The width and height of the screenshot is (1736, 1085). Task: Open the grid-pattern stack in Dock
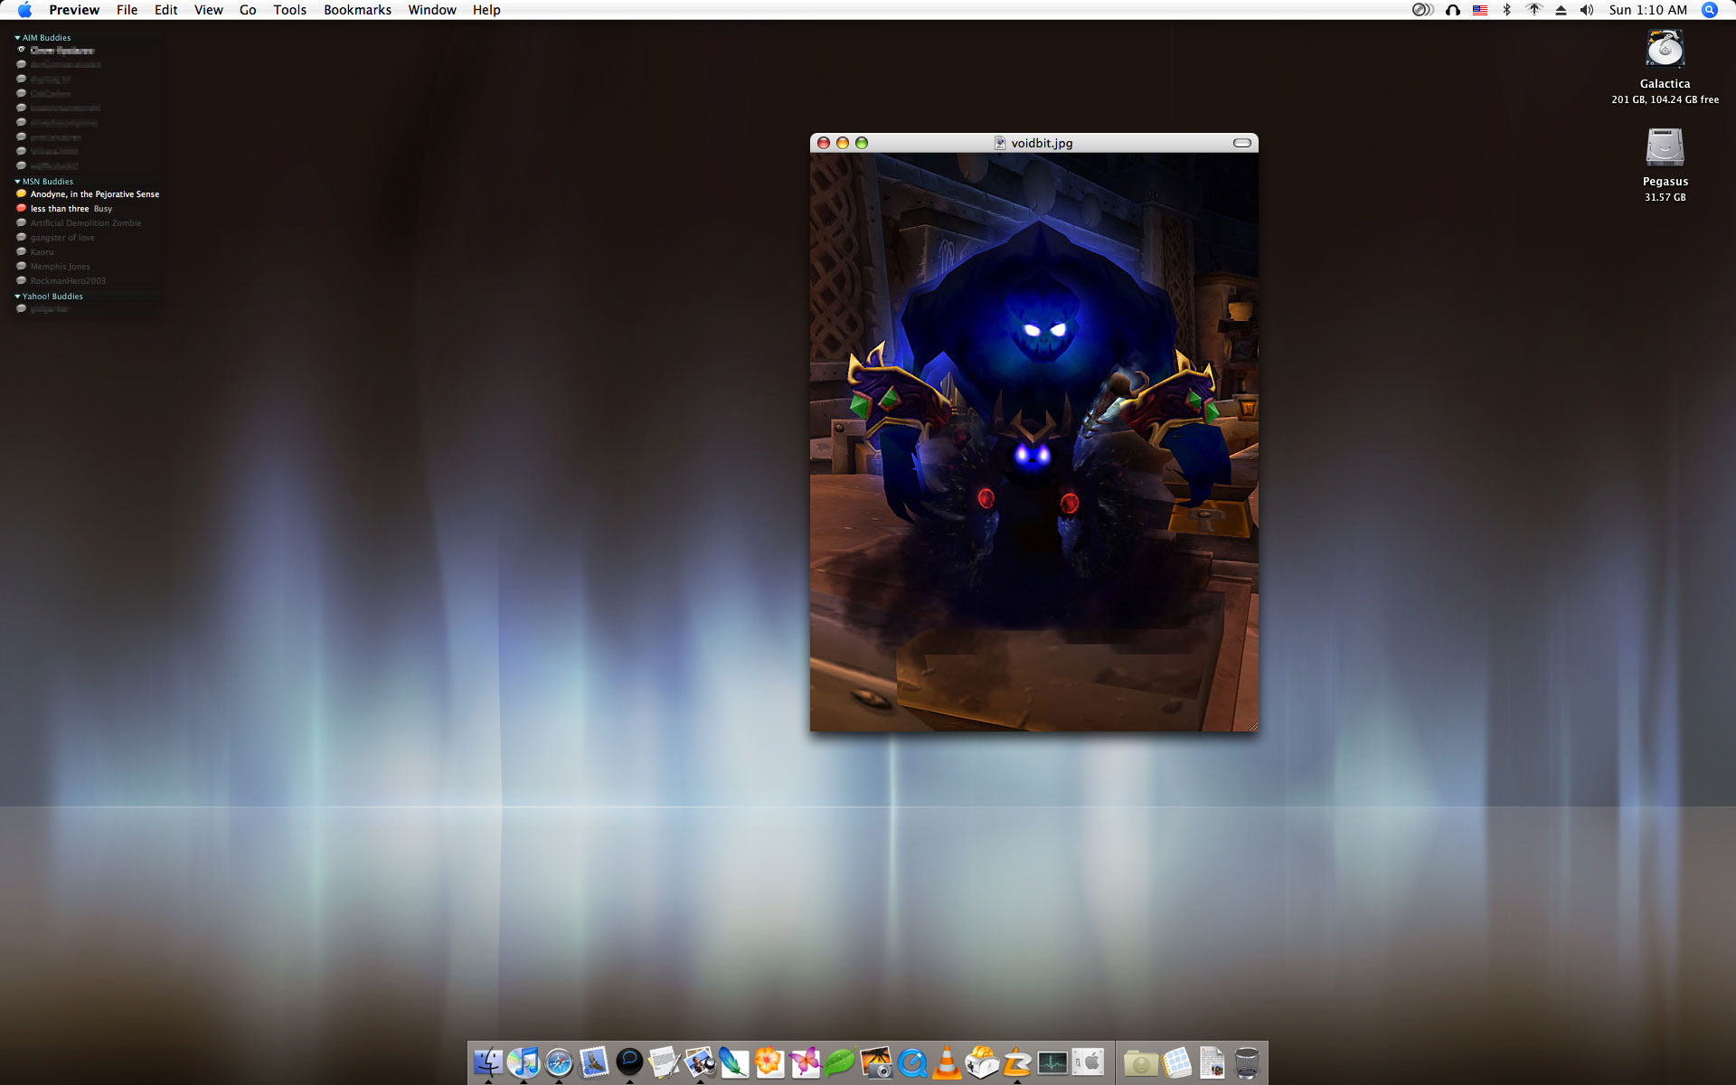click(x=1176, y=1063)
